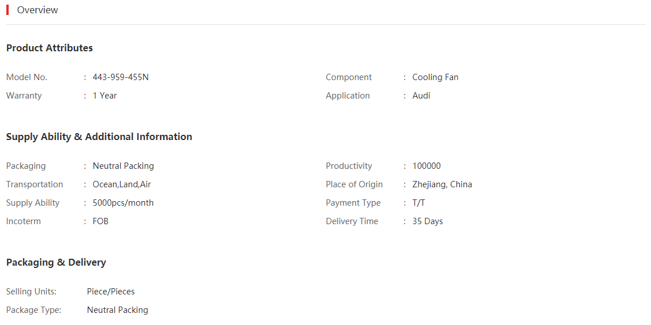Click the 5000pcs/month value
The image size is (651, 325).
click(x=123, y=203)
